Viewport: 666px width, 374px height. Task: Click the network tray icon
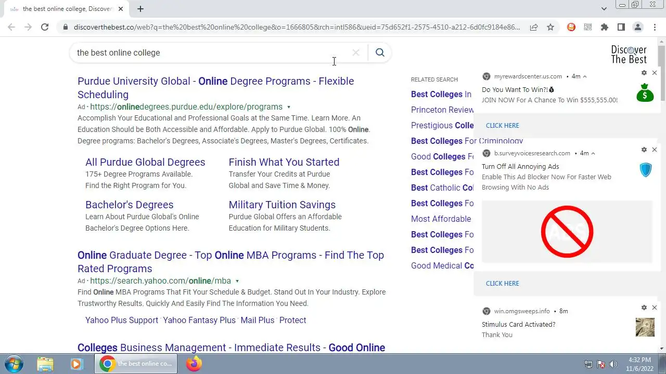(588, 364)
